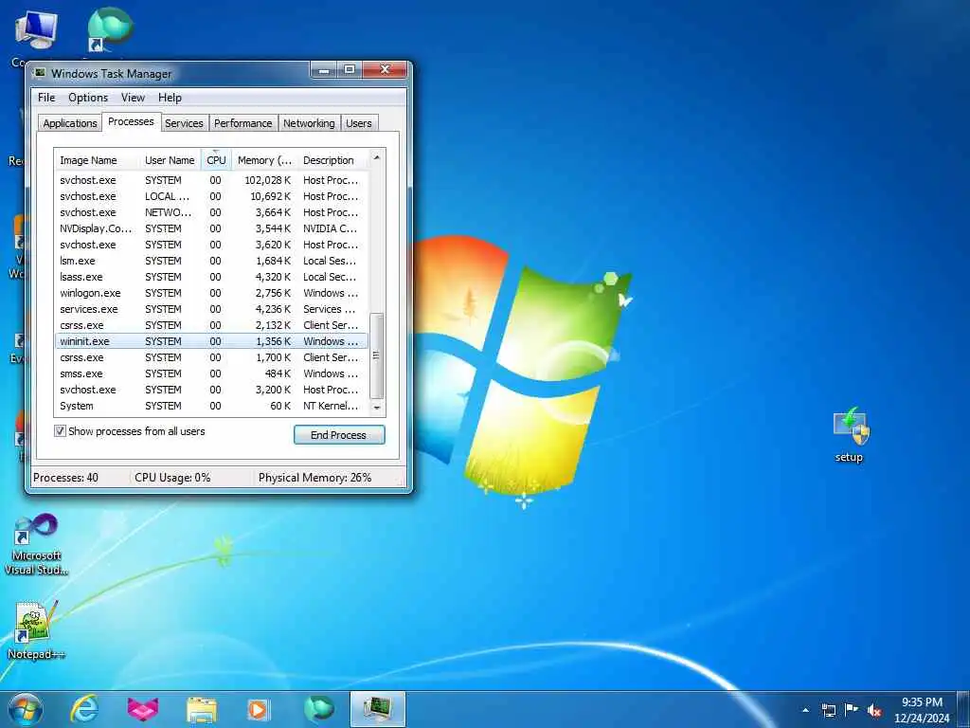Switch to the Performance tab

243,123
